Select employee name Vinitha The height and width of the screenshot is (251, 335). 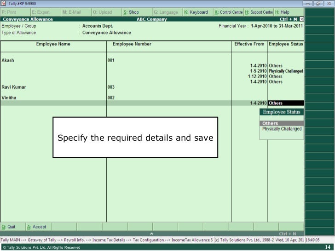(x=9, y=98)
